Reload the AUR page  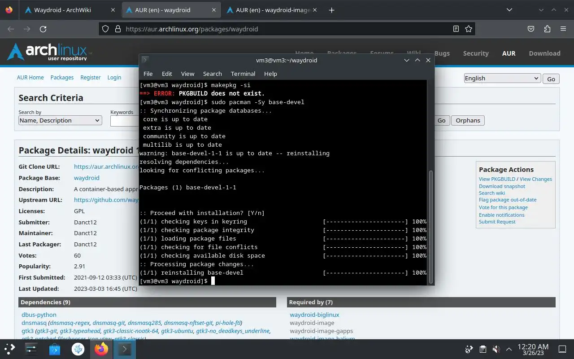coord(43,29)
